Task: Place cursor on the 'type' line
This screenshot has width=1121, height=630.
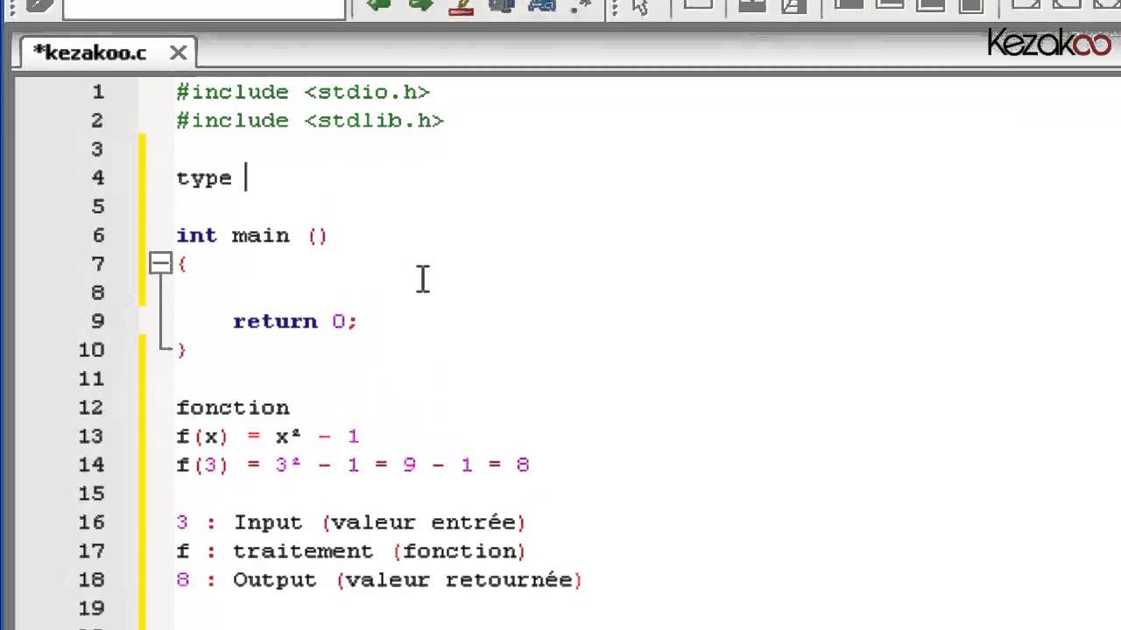Action: click(204, 178)
